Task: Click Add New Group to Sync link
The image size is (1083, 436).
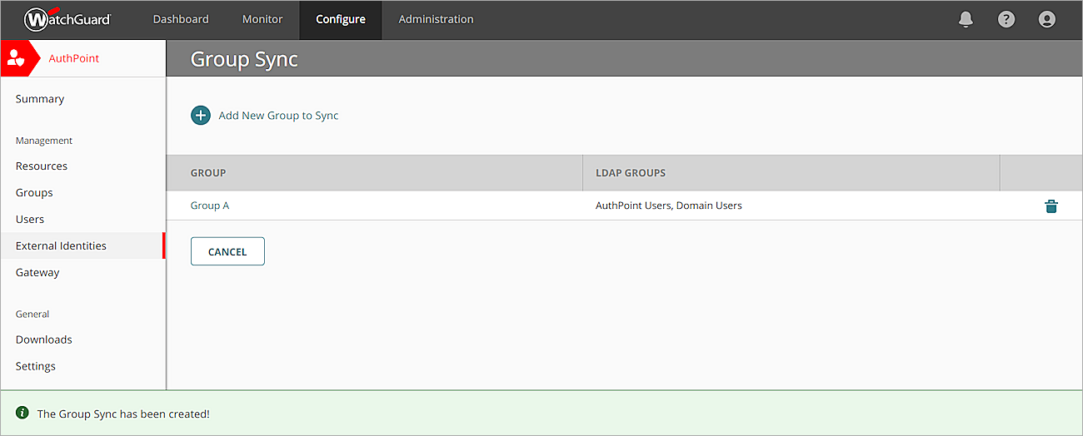Action: pos(278,116)
